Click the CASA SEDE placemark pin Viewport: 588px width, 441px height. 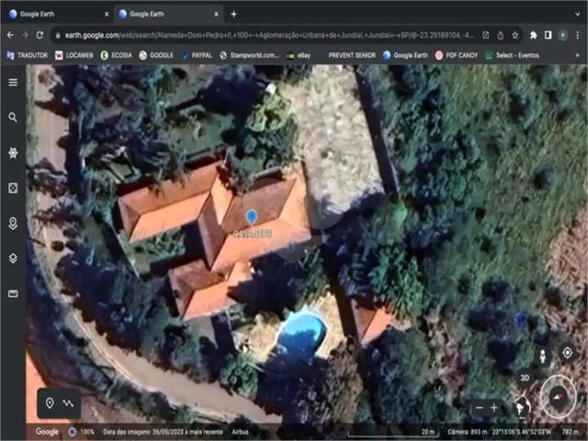252,218
